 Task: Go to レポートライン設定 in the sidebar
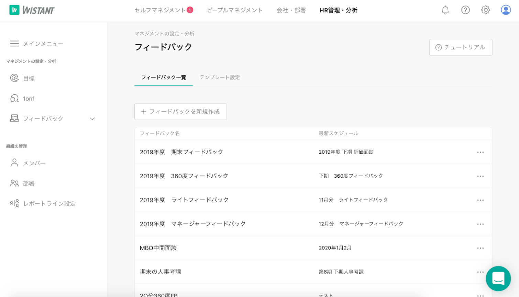49,204
